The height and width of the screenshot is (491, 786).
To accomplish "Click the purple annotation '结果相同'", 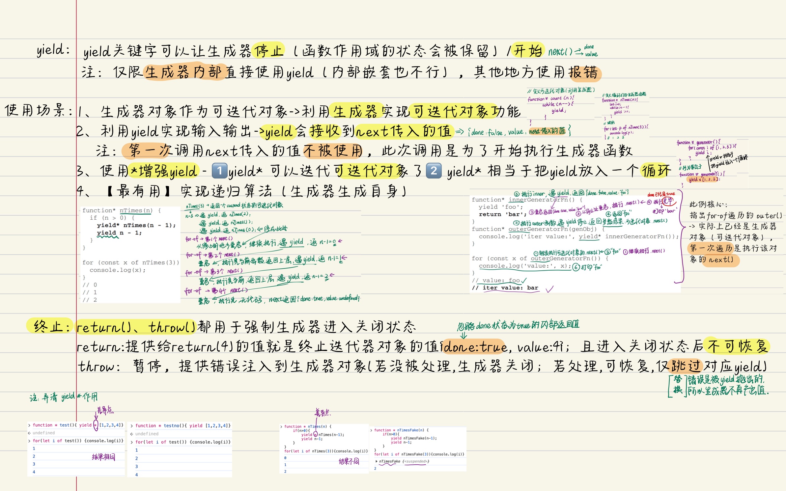I will (103, 457).
